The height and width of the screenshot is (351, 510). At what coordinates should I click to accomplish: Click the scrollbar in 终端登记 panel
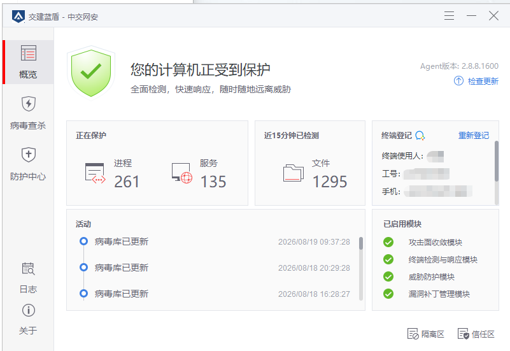[497, 161]
